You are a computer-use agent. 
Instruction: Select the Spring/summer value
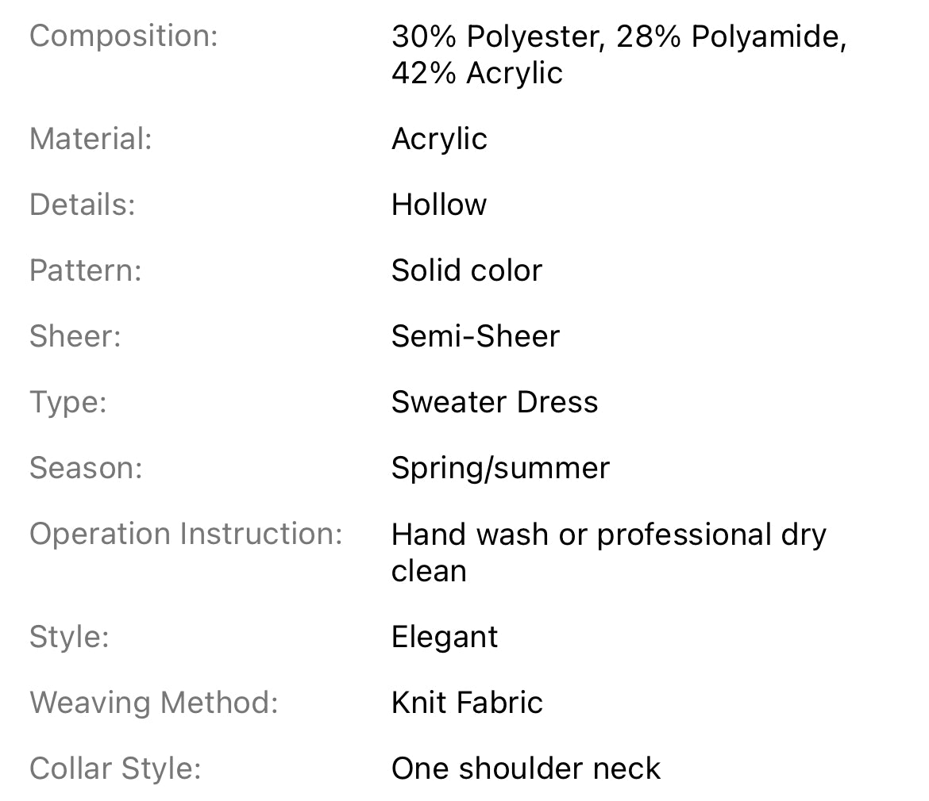pos(500,468)
